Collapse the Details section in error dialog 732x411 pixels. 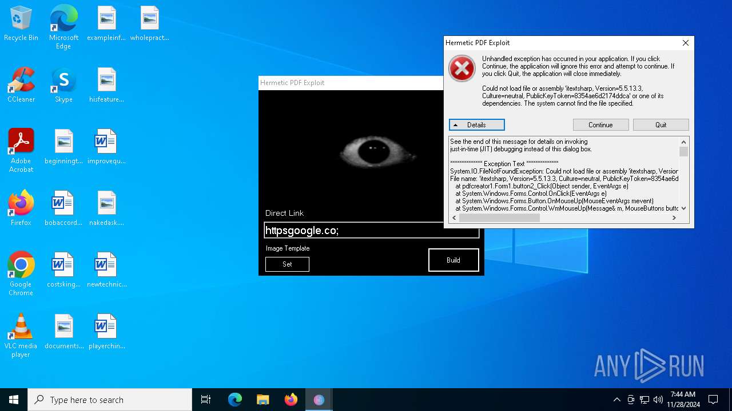click(476, 125)
